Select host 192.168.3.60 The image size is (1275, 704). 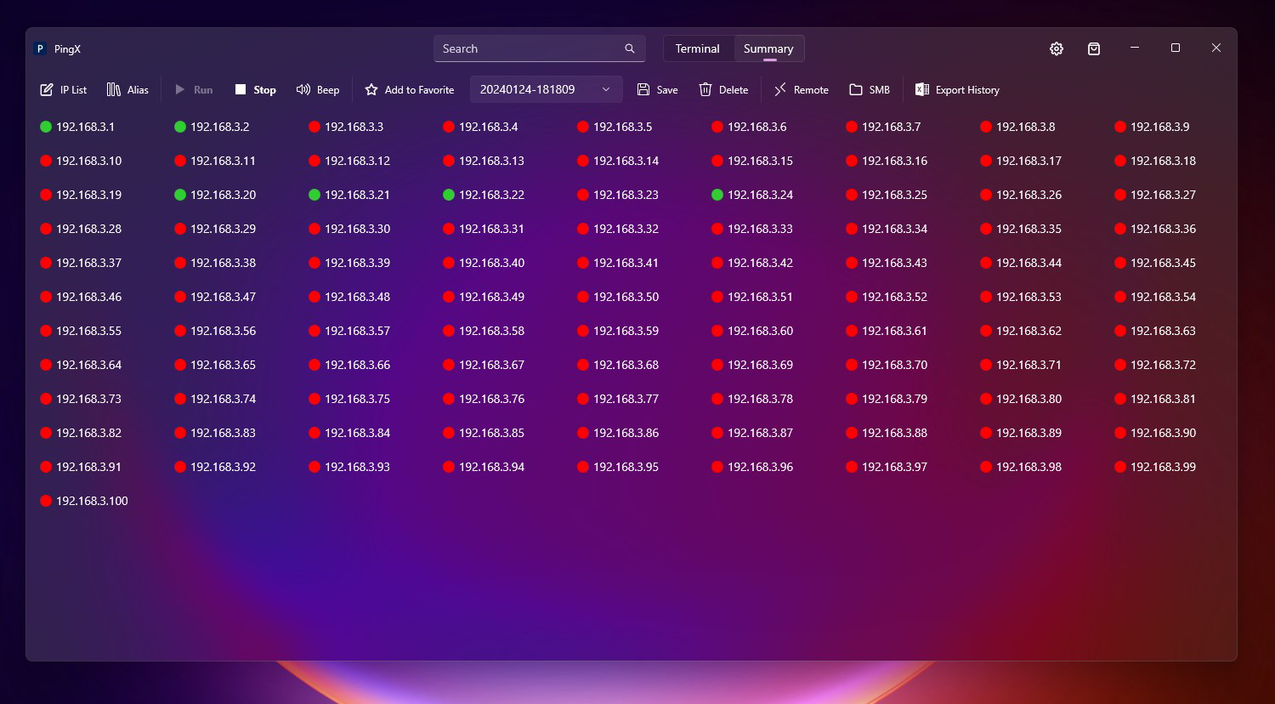coord(752,331)
